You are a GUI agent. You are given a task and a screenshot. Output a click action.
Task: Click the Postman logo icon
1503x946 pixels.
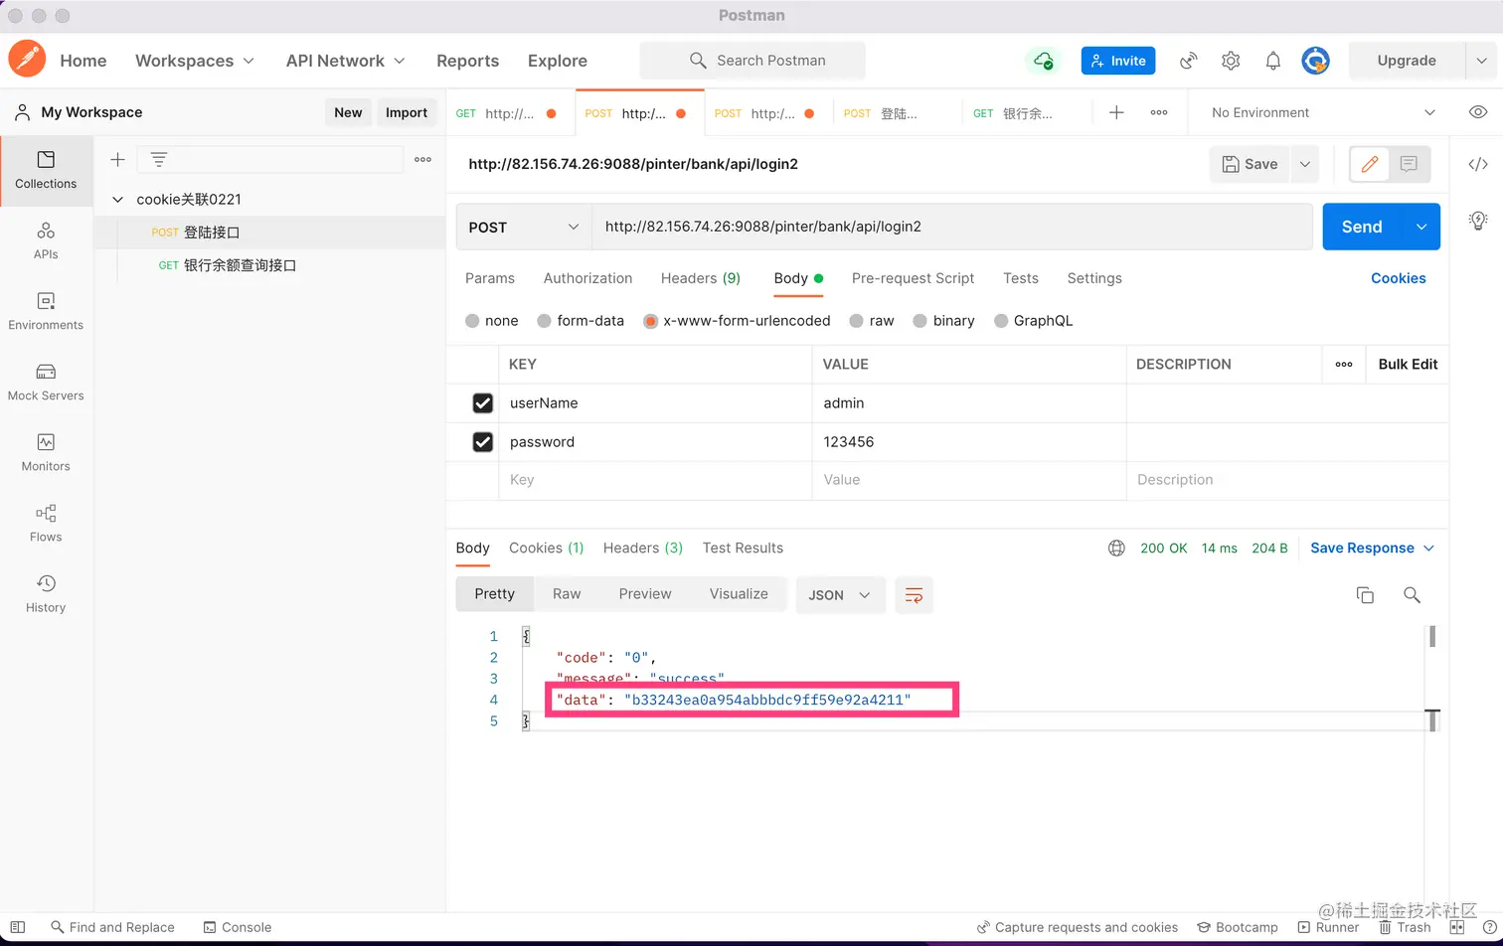pos(27,60)
